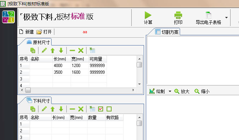This screenshot has height=140, width=239.
Task: Click check-all icon in 下料尺寸 toolbar
Action: click(101, 109)
